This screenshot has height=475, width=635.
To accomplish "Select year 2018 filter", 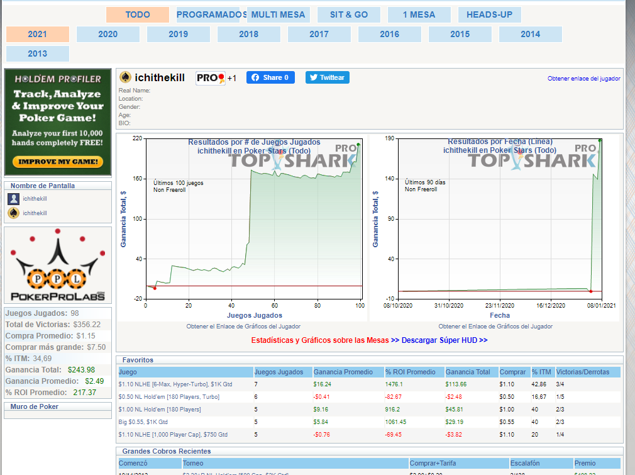I will [x=249, y=34].
